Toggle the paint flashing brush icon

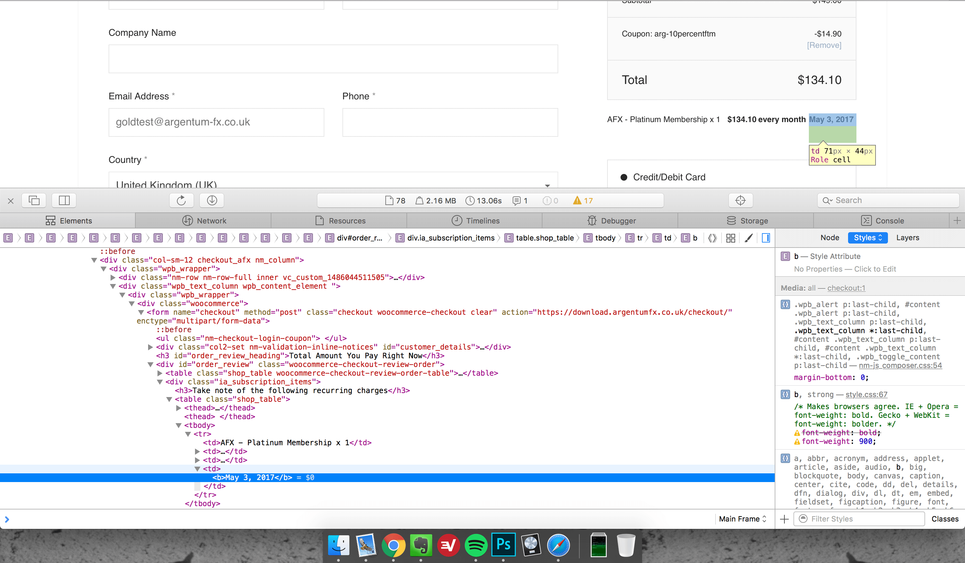coord(749,238)
